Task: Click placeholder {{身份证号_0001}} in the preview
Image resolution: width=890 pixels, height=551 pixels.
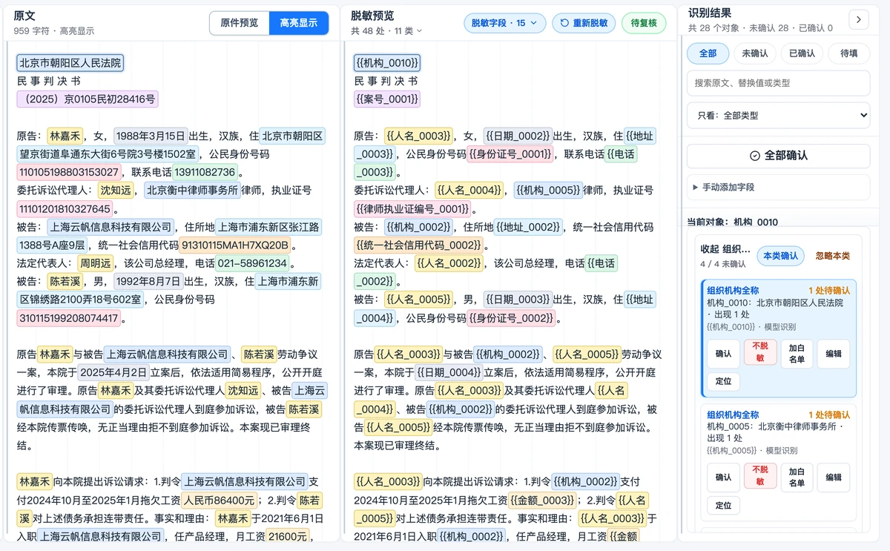Action: pyautogui.click(x=511, y=154)
